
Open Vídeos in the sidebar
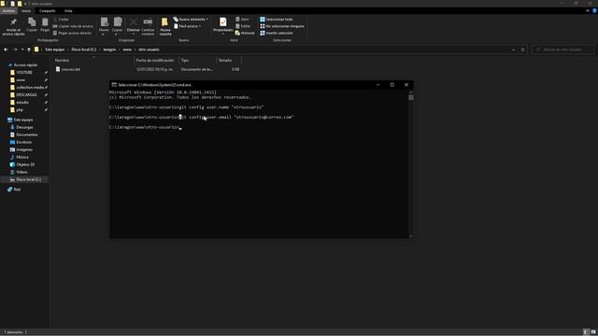21,172
